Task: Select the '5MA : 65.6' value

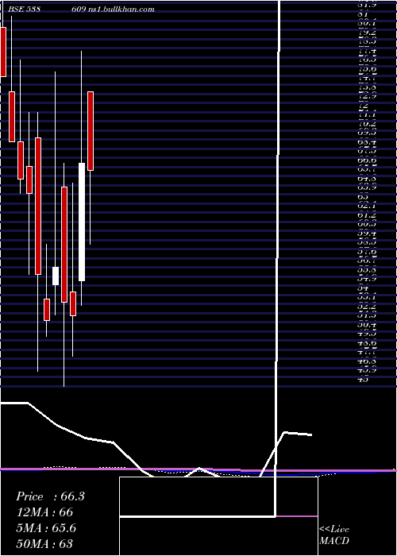Action: click(46, 528)
